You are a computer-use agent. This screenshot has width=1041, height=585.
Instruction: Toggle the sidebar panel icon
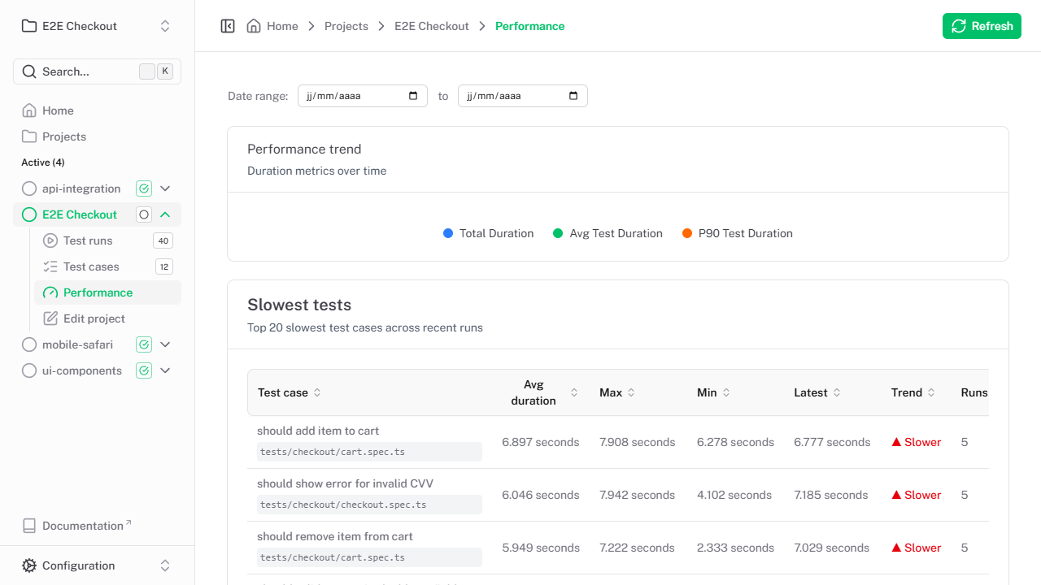click(x=228, y=26)
